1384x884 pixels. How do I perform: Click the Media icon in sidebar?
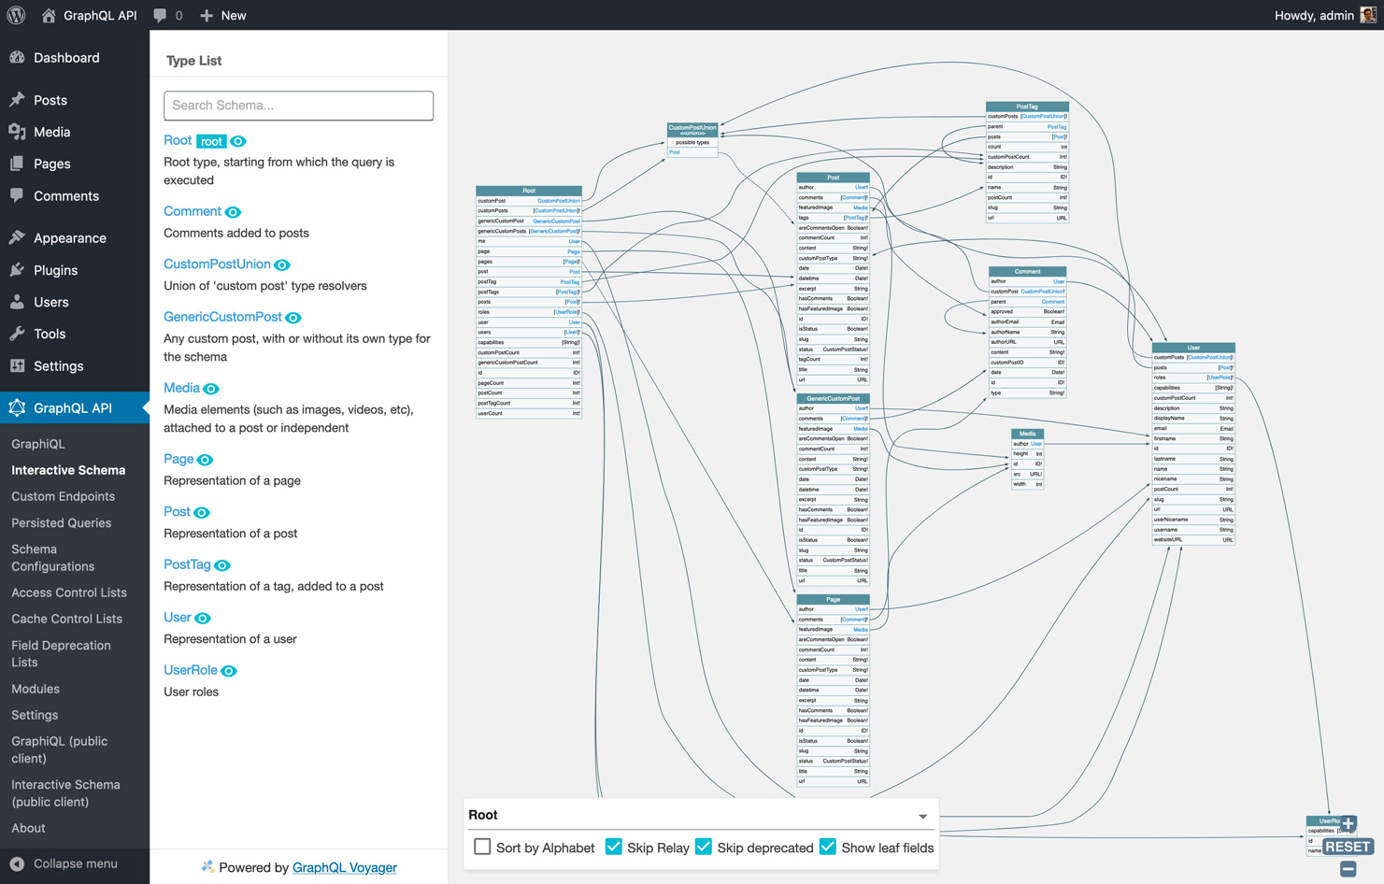pyautogui.click(x=17, y=132)
